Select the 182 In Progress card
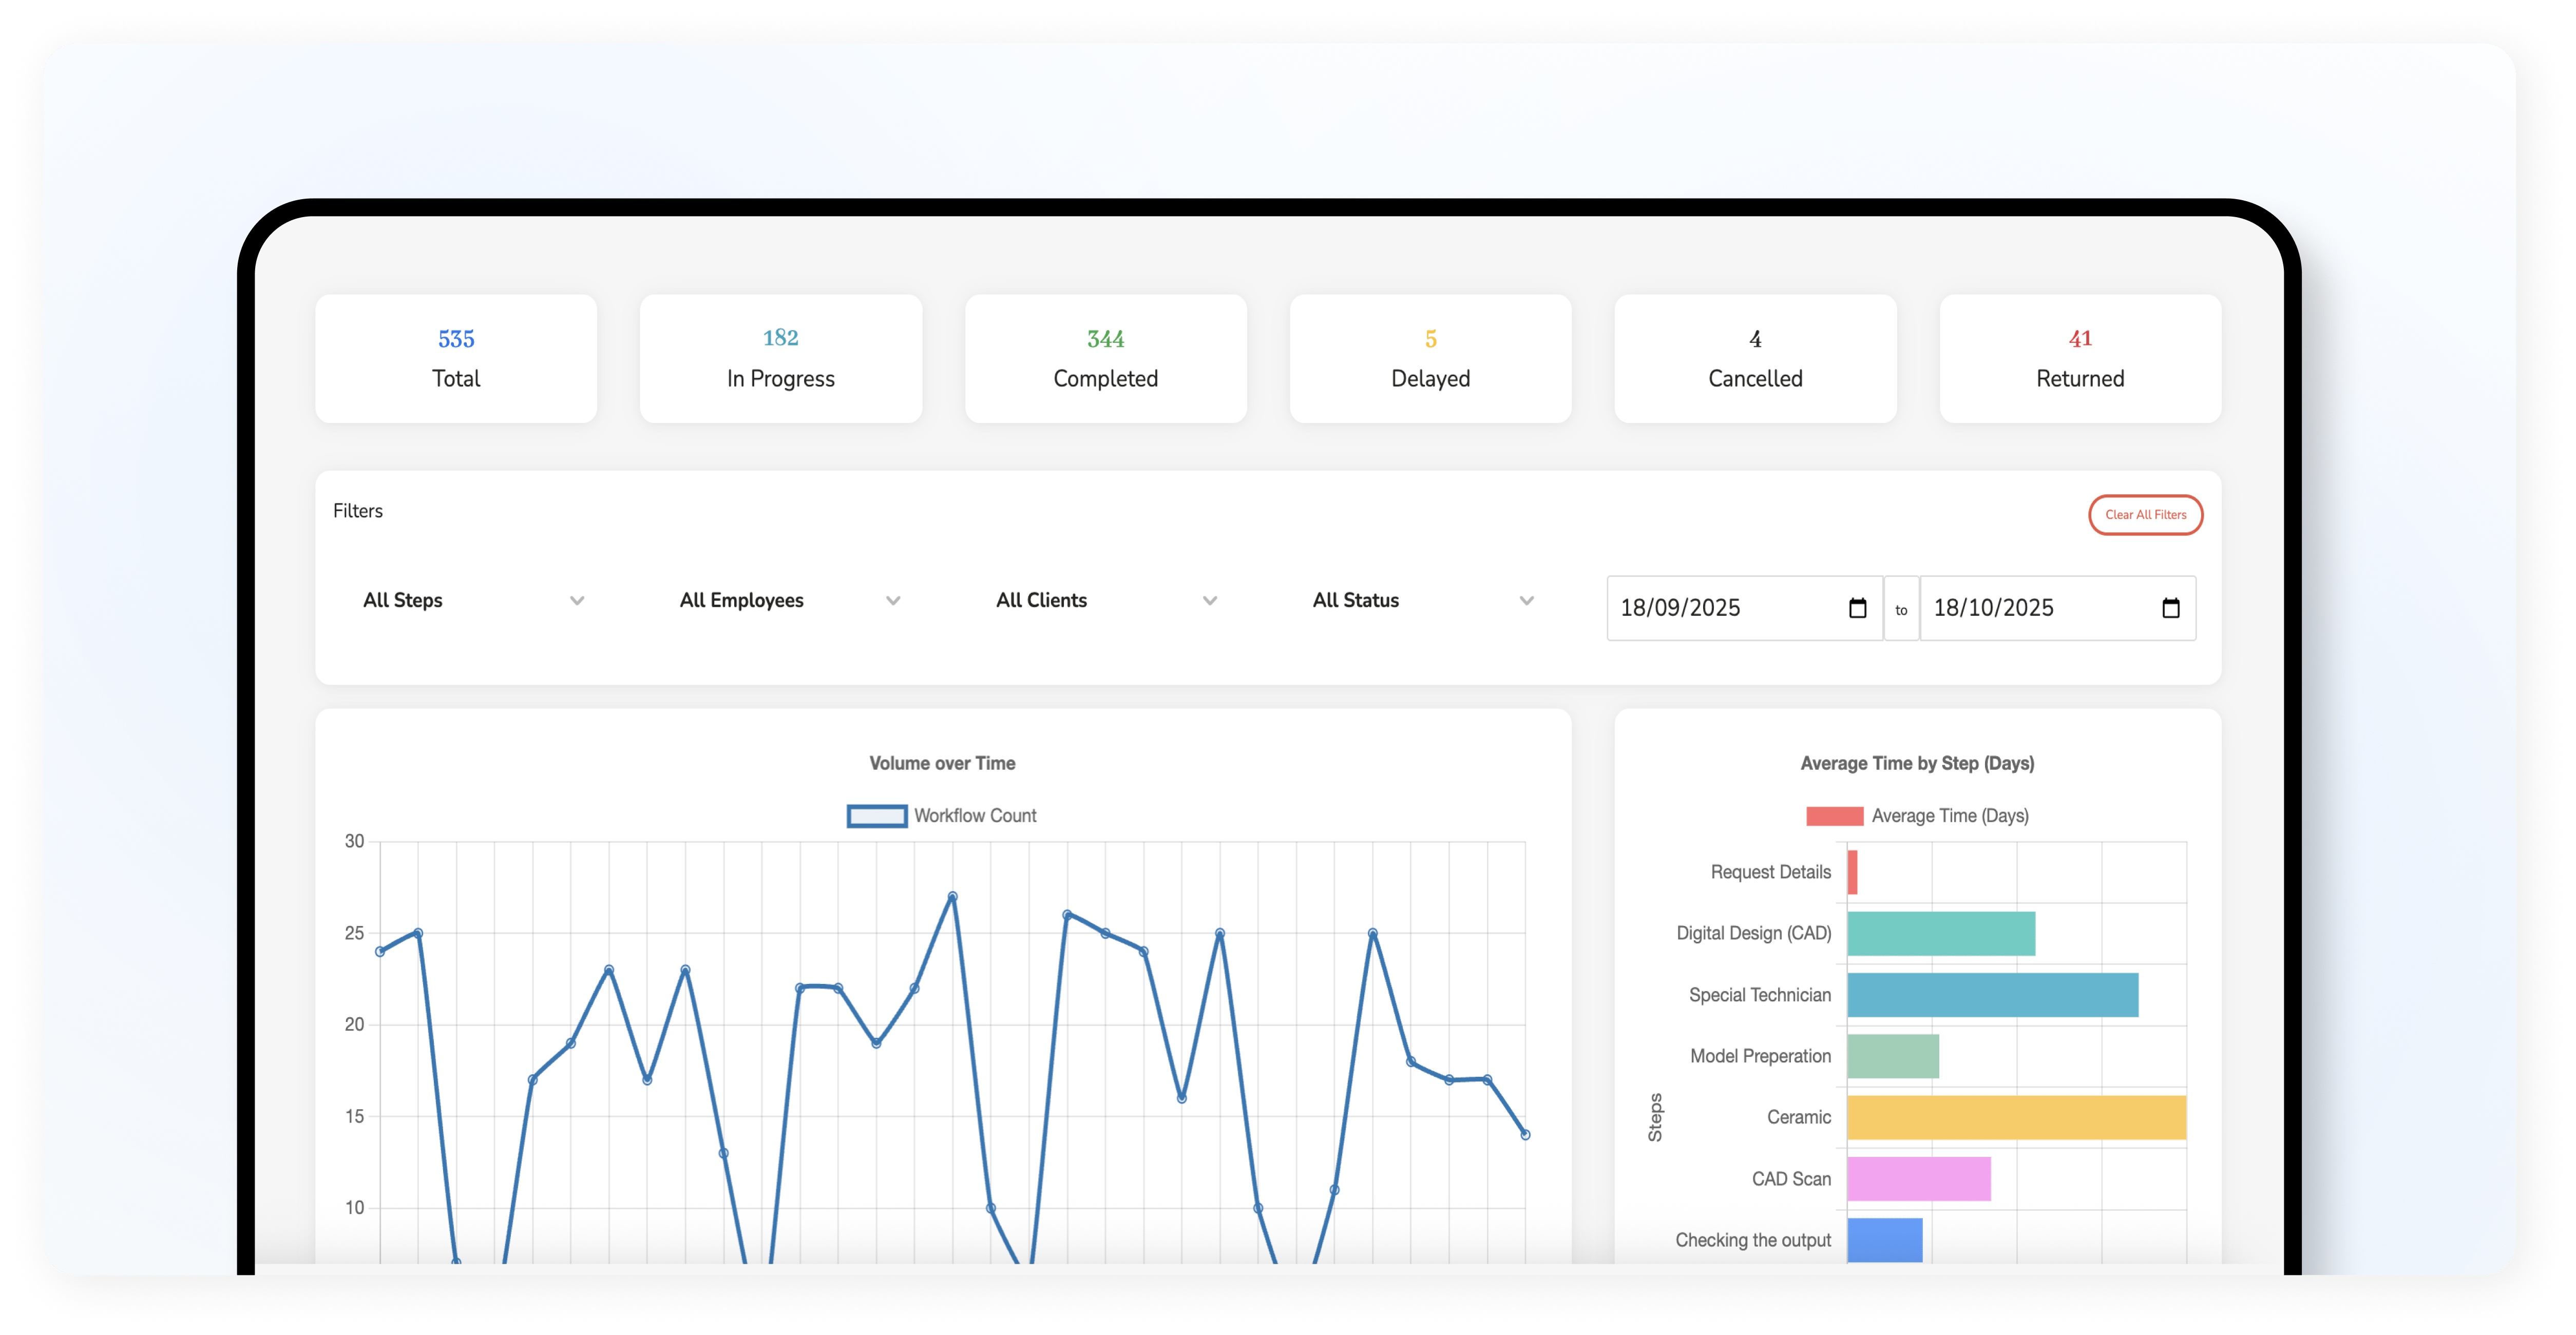This screenshot has width=2576, height=1335. [780, 358]
